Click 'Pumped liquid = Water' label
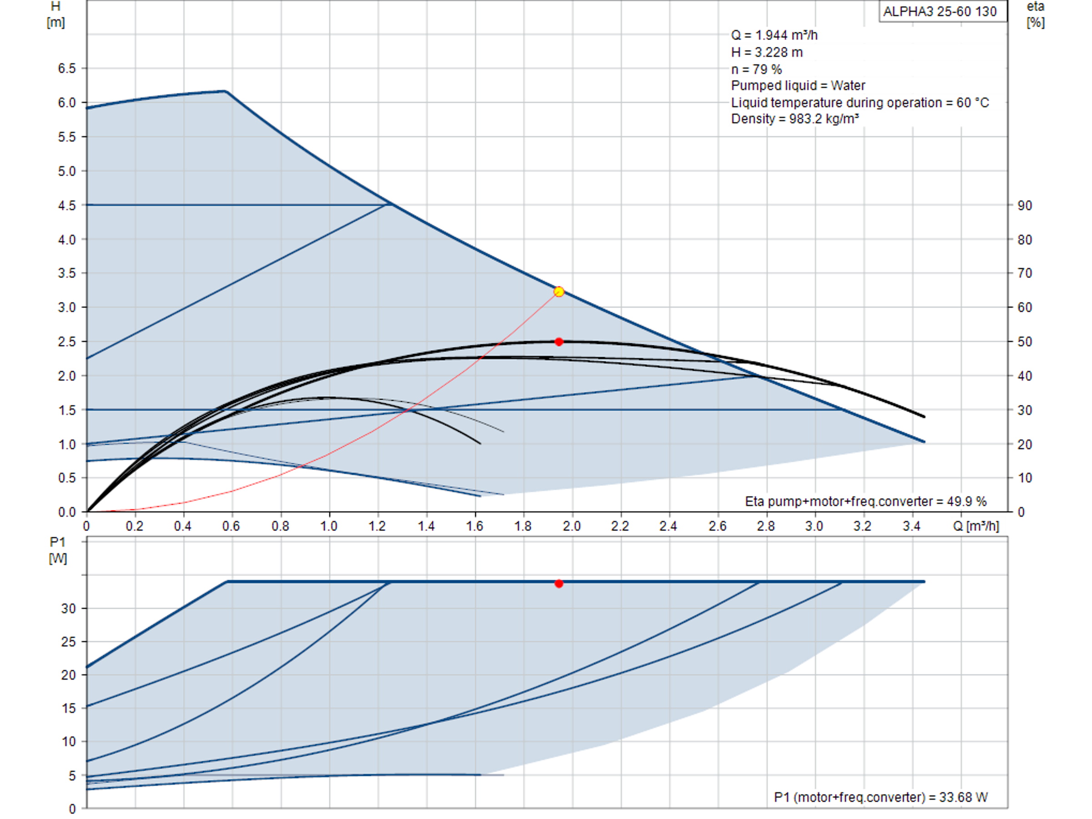Image resolution: width=1092 pixels, height=819 pixels. (798, 86)
